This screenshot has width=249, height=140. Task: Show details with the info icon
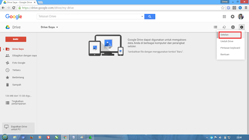[233, 27]
